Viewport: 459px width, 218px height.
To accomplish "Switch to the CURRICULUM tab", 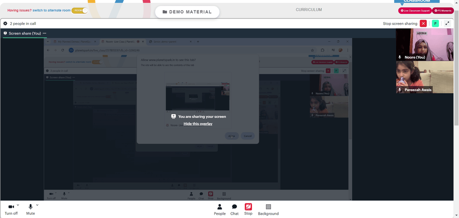I will pyautogui.click(x=308, y=10).
